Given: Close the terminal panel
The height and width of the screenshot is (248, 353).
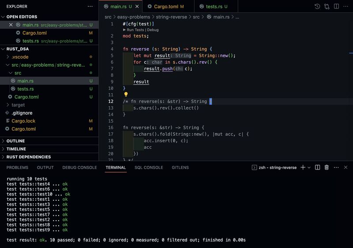Looking at the screenshot, I should (x=345, y=168).
